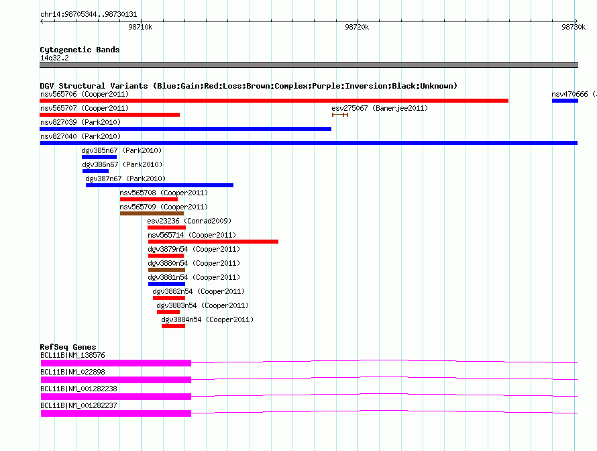597x451 pixels.
Task: Open esv23236 (Conrad2009) label
Action: 189,221
